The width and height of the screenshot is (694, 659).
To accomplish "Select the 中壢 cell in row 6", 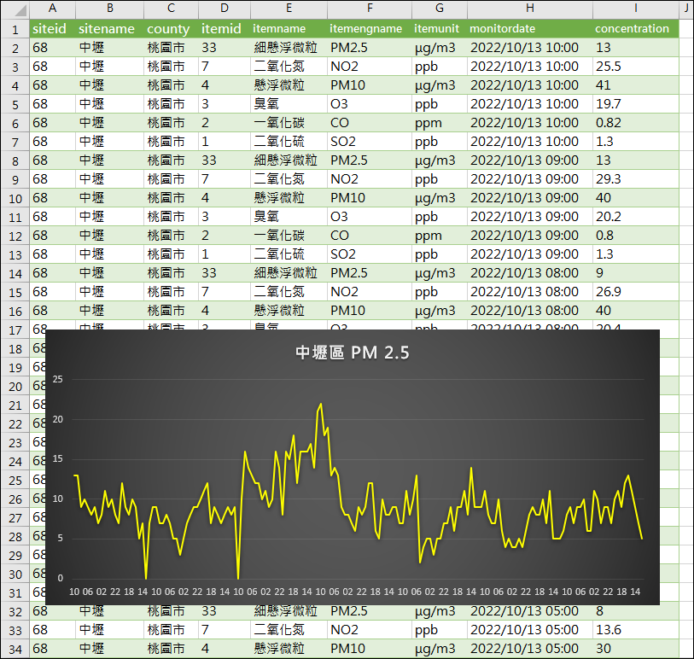I will (109, 123).
